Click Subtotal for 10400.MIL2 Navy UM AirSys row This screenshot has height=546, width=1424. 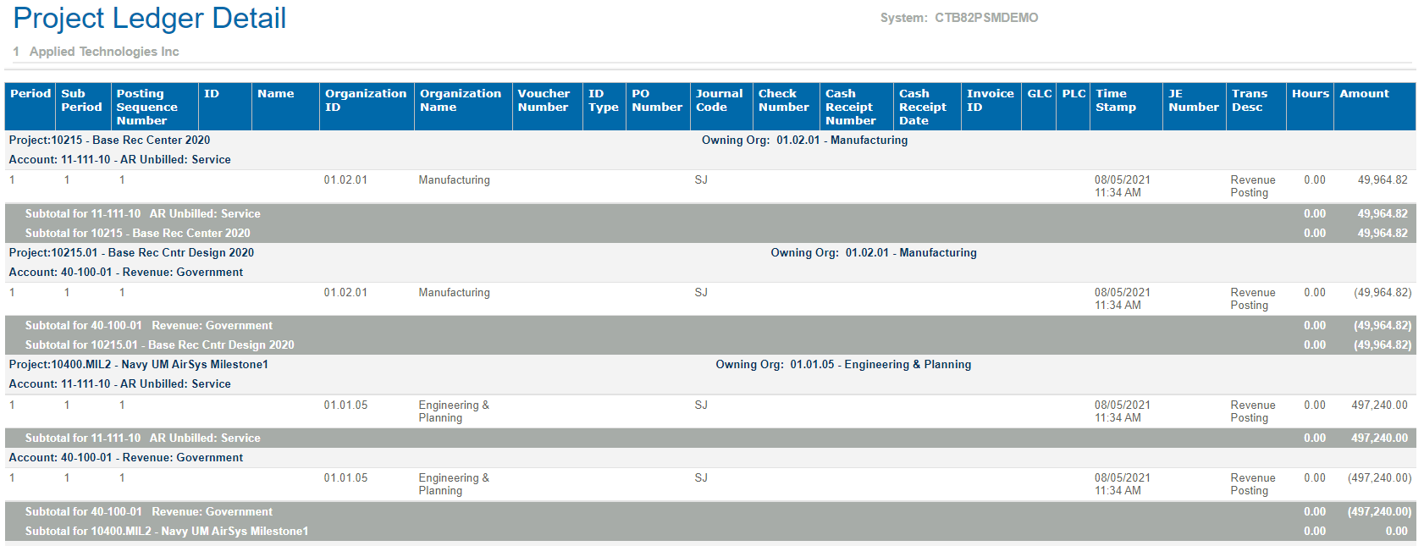point(167,532)
